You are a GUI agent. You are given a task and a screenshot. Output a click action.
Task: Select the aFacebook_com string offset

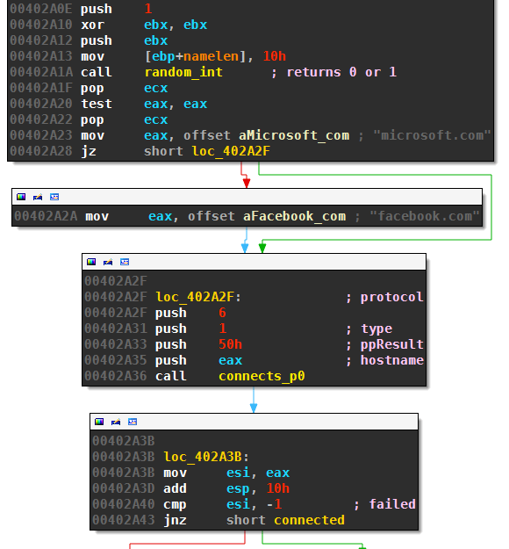coord(295,216)
